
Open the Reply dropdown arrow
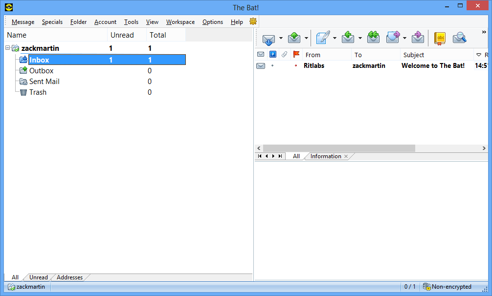[360, 38]
